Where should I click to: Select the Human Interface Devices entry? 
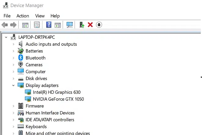tap(50, 113)
